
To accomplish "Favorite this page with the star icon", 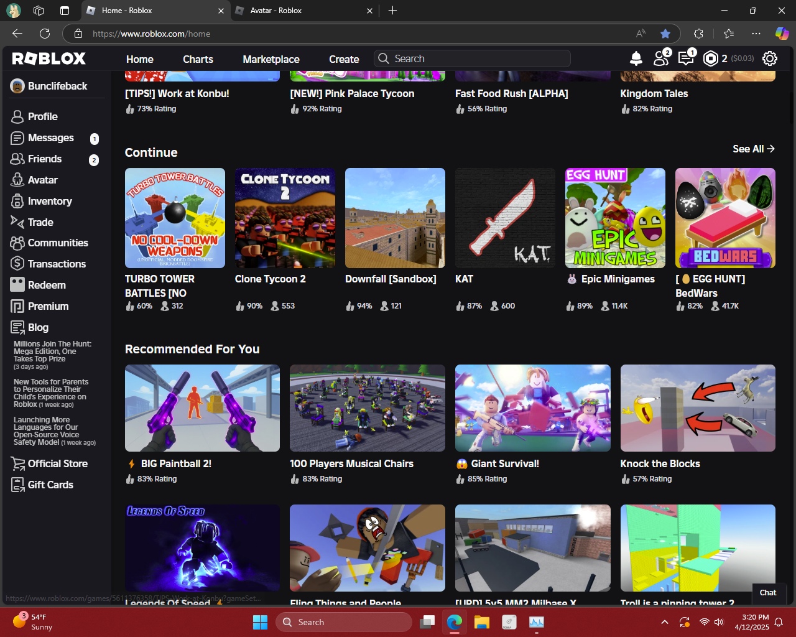I will coord(665,34).
